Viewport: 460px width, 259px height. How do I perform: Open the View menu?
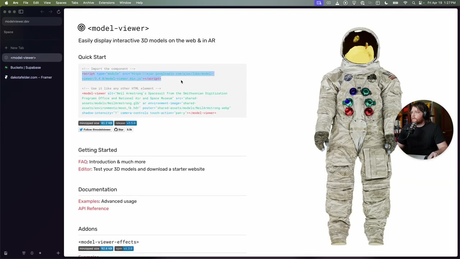[x=47, y=3]
